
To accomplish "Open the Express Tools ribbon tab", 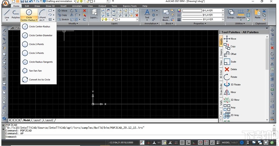I will [x=130, y=6].
